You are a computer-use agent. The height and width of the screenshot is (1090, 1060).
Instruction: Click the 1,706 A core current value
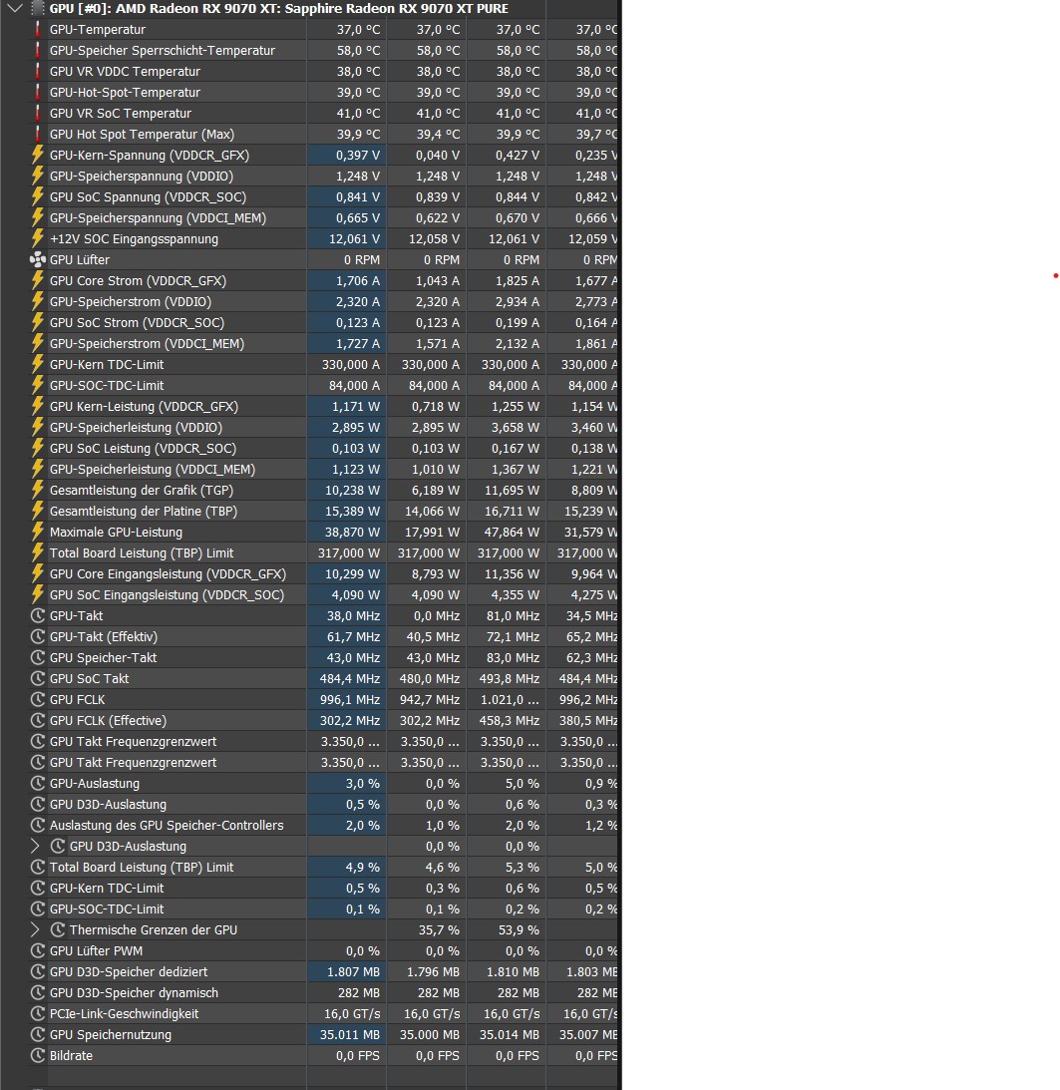click(x=357, y=280)
